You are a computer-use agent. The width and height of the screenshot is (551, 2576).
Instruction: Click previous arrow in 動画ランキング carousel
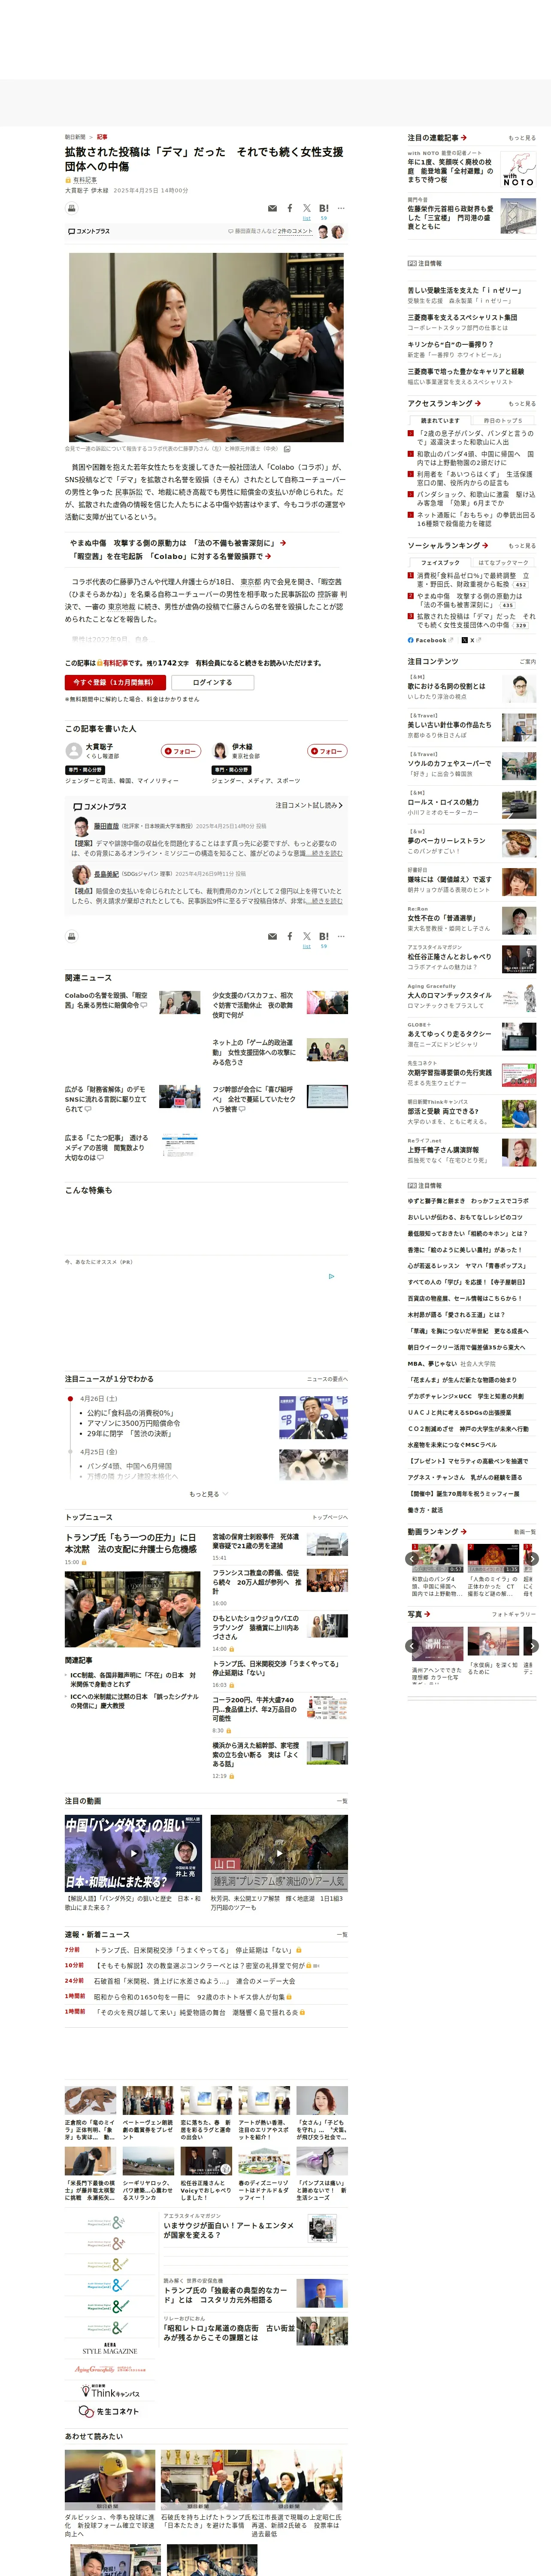coord(412,1558)
